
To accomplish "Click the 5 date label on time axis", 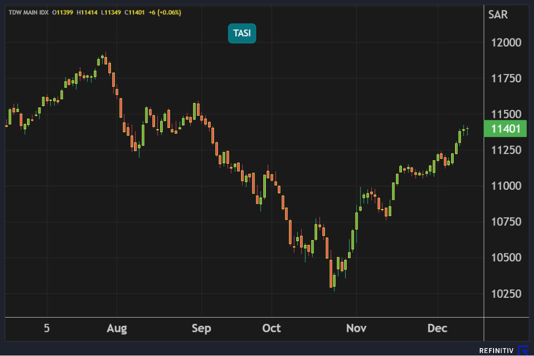I will tap(46, 328).
